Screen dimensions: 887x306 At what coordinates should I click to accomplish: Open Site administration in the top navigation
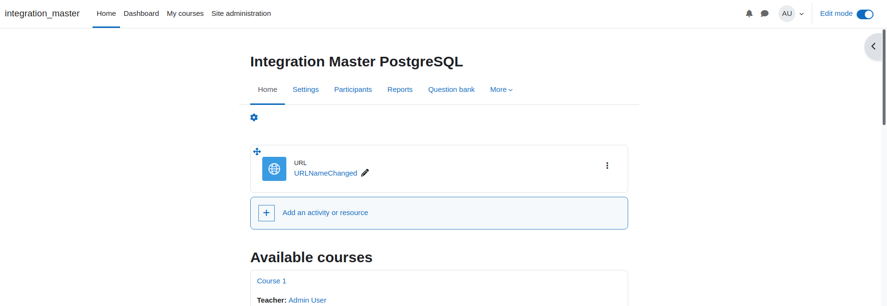click(x=241, y=13)
